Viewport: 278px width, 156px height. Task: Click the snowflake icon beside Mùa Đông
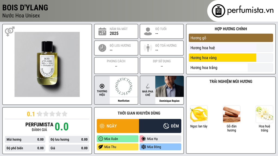[x=144, y=147]
